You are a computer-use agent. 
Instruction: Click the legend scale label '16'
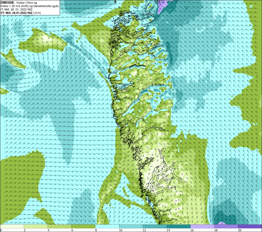tap(192, 230)
